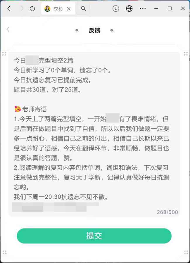Click the globe language icon
The height and width of the screenshot is (263, 190).
(x=129, y=8)
